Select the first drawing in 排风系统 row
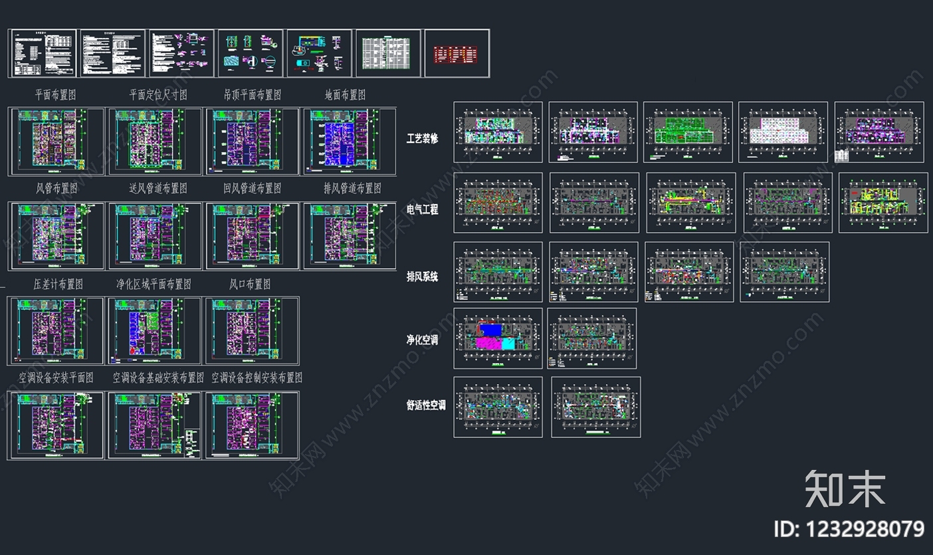Viewport: 933px width, 555px height. tap(498, 272)
